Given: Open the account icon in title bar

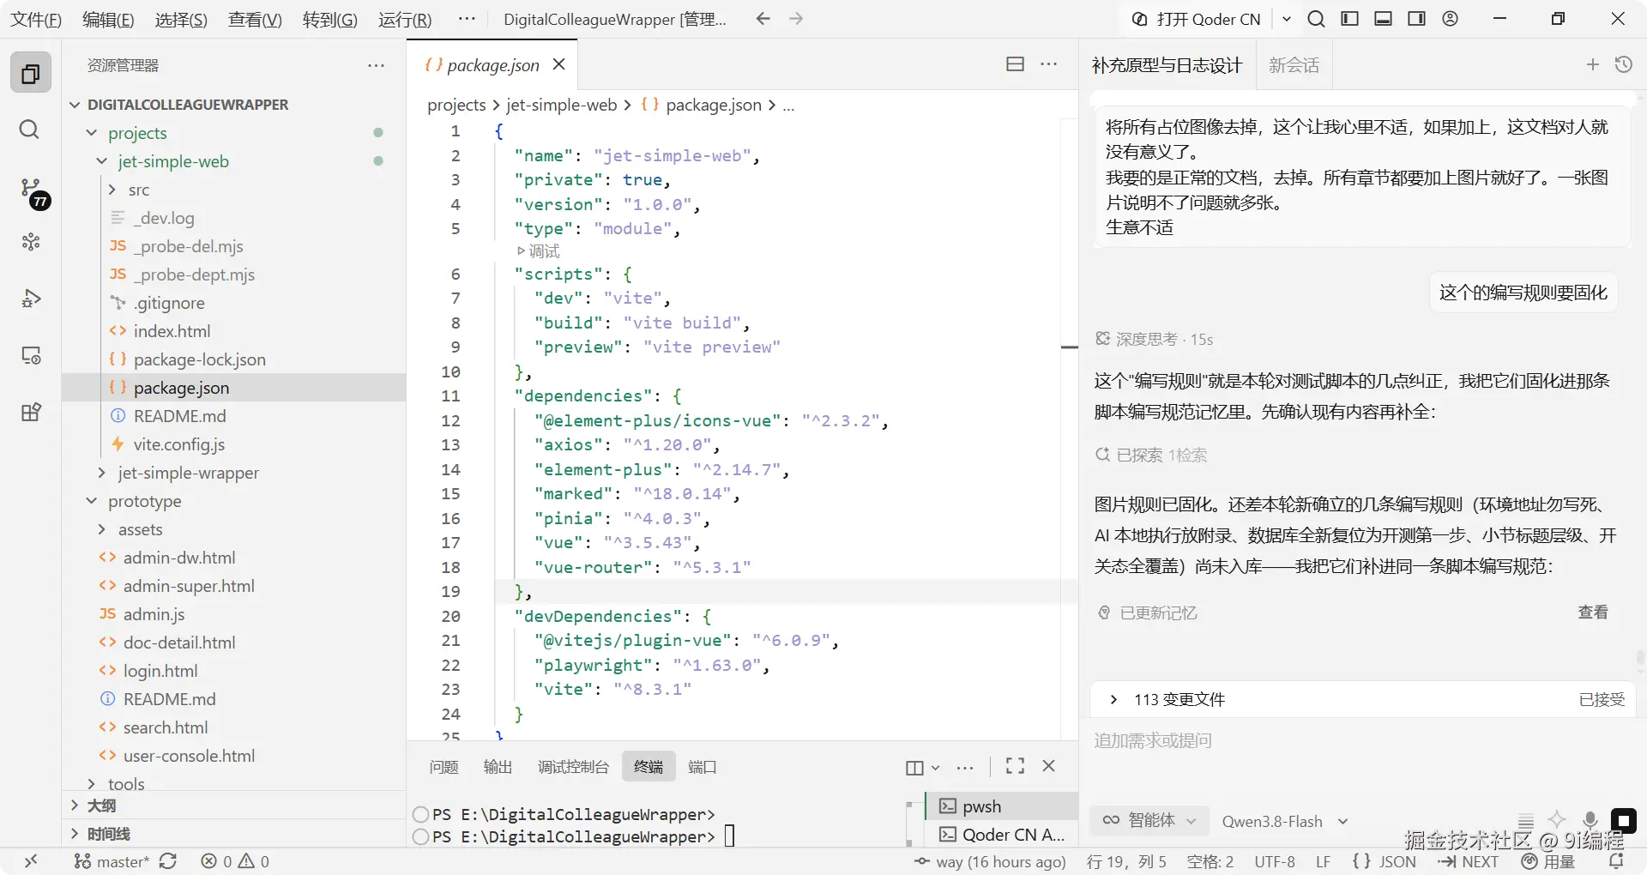Looking at the screenshot, I should [x=1451, y=19].
